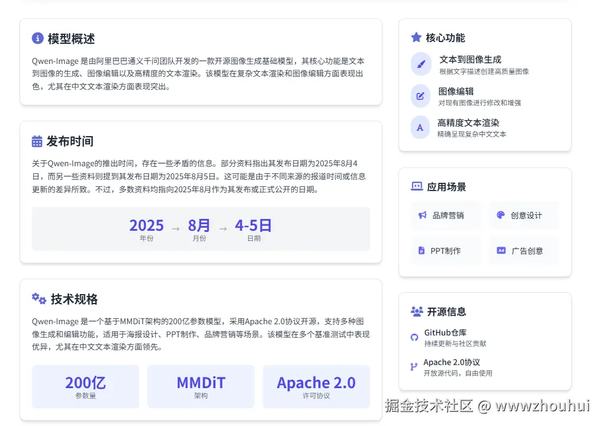
Task: Click the 4-5日 日期 value
Action: [253, 225]
